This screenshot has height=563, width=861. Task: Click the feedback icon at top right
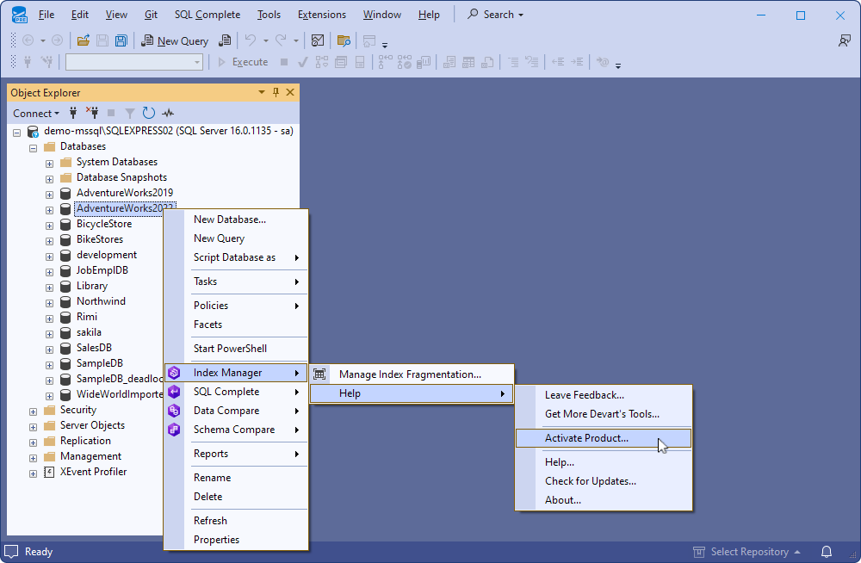tap(845, 40)
